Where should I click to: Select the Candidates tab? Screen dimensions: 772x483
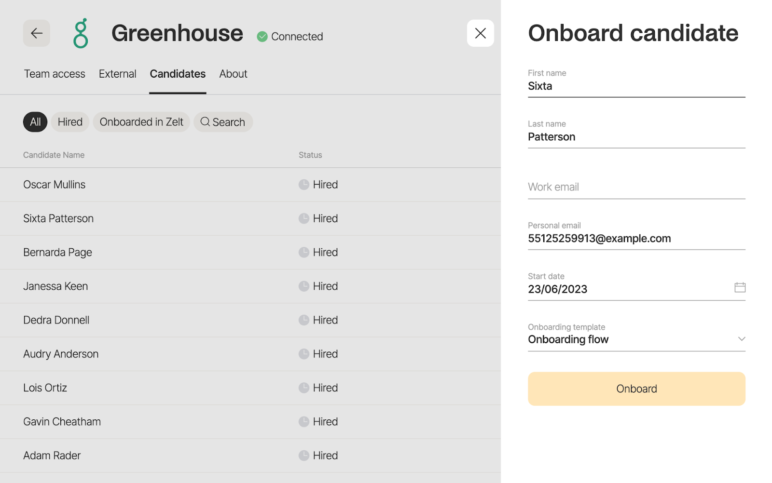click(178, 74)
